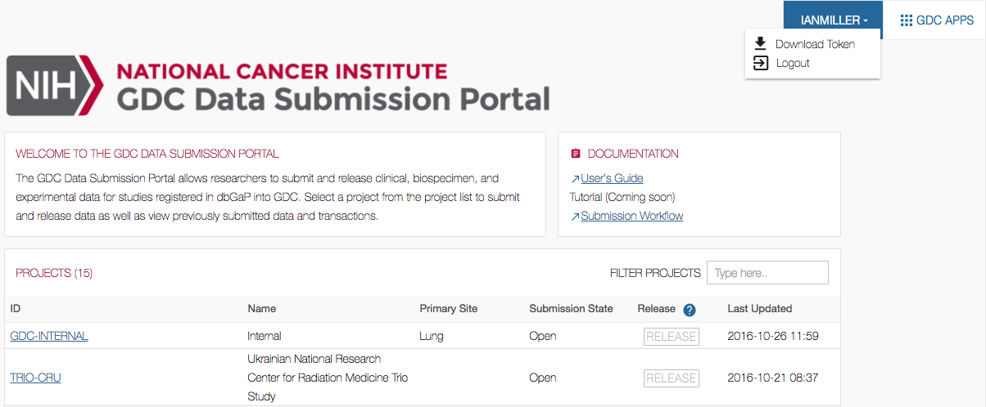The height and width of the screenshot is (407, 986).
Task: Open the User's Guide link
Action: (x=612, y=178)
